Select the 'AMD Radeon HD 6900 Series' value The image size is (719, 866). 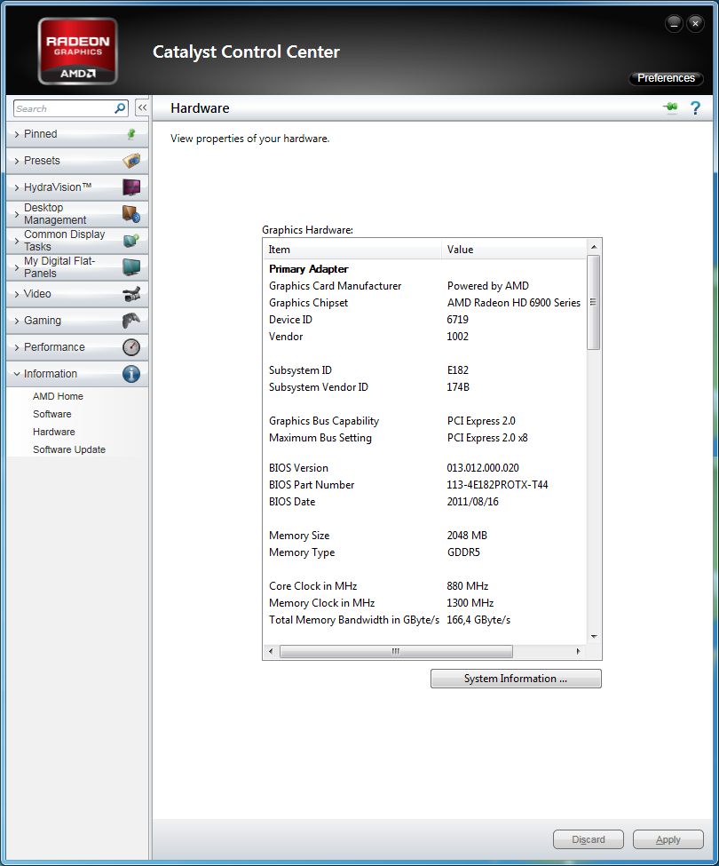[514, 303]
